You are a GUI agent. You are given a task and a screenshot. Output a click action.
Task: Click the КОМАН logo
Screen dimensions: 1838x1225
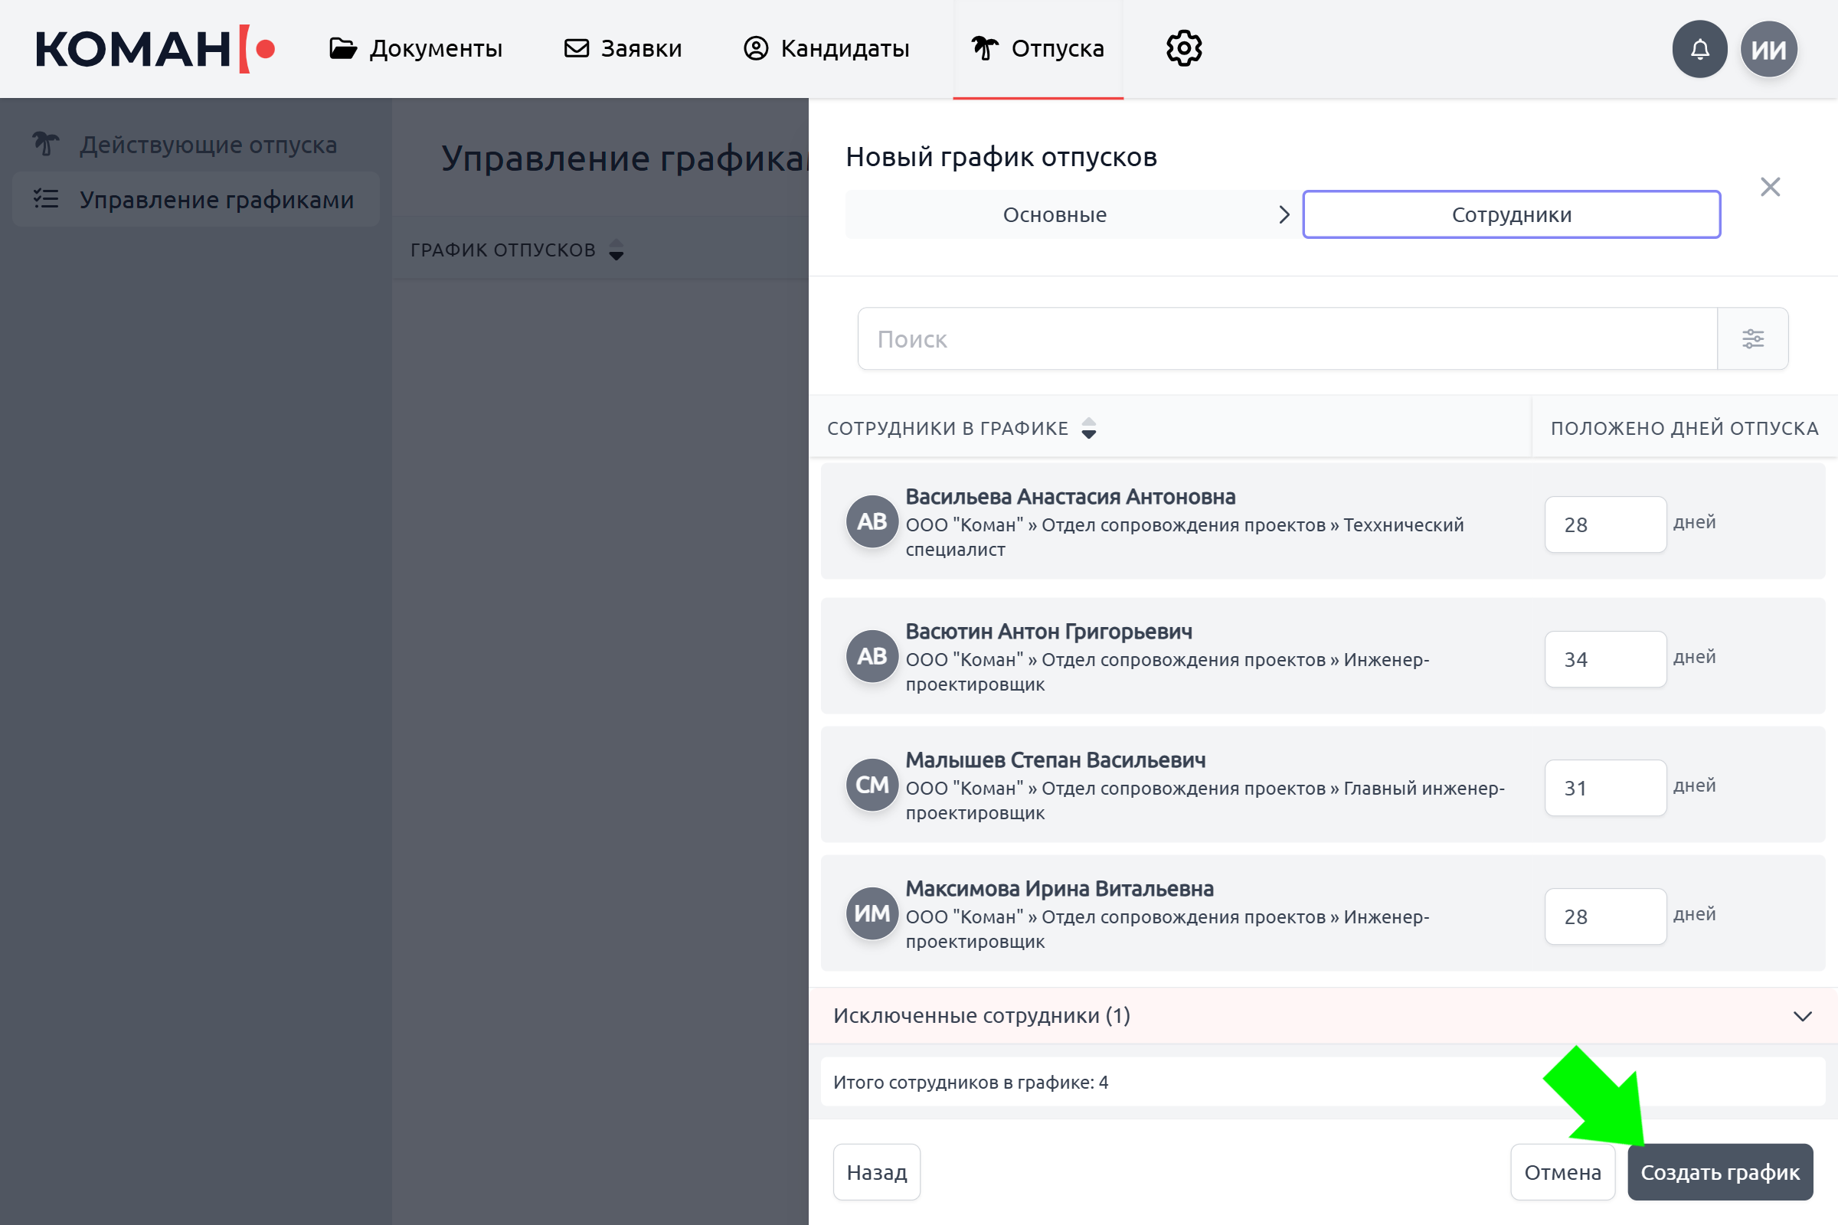click(x=155, y=48)
